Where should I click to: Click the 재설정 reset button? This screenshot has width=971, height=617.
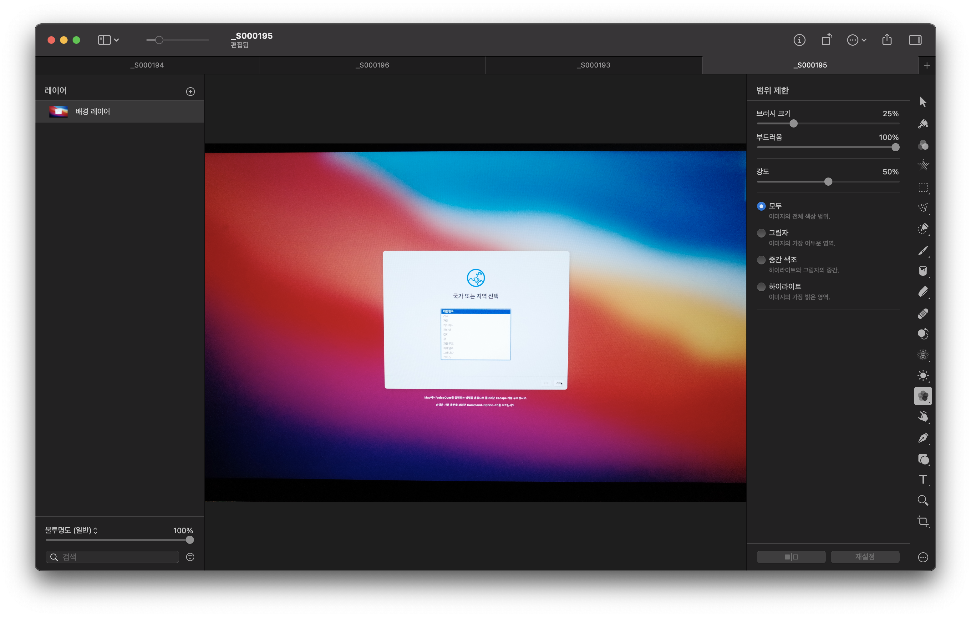[x=865, y=557]
